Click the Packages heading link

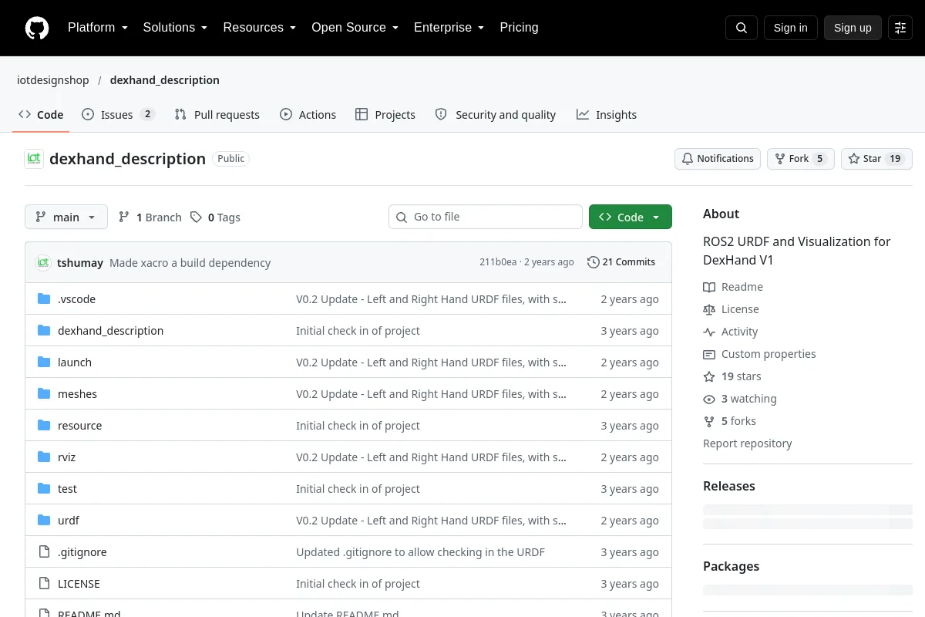click(x=732, y=567)
